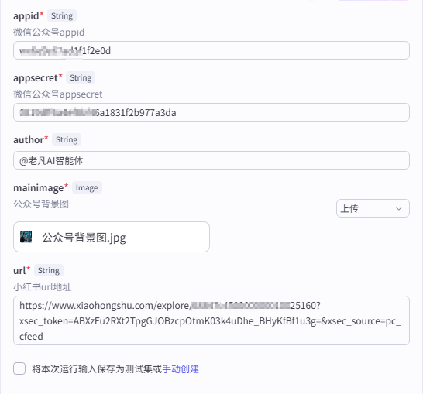423x394 pixels.
Task: Click the author label text
Action: coord(29,139)
